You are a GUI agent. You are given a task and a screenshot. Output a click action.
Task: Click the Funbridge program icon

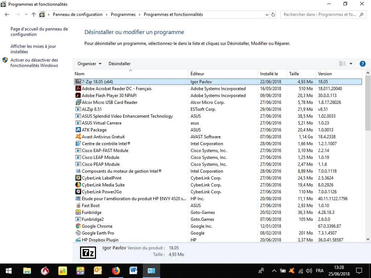(x=78, y=212)
